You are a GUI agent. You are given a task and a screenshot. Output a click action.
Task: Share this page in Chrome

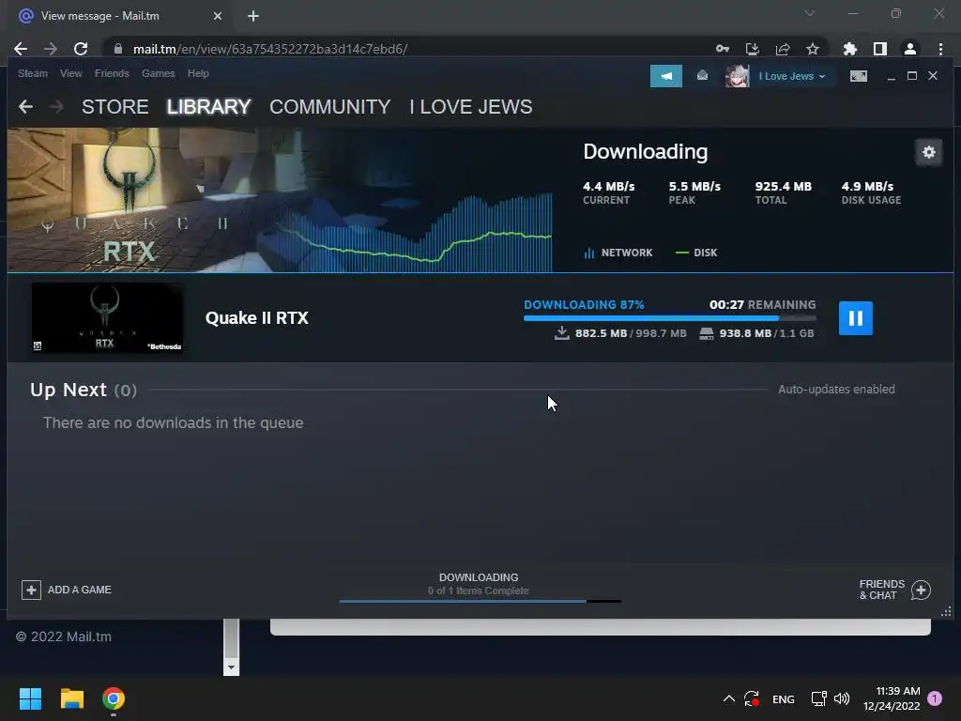pos(783,49)
